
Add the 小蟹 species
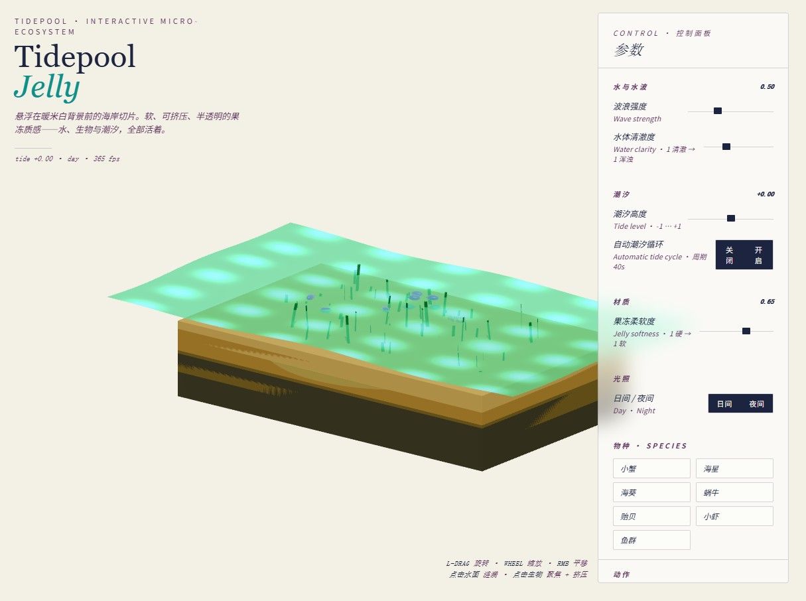point(651,468)
